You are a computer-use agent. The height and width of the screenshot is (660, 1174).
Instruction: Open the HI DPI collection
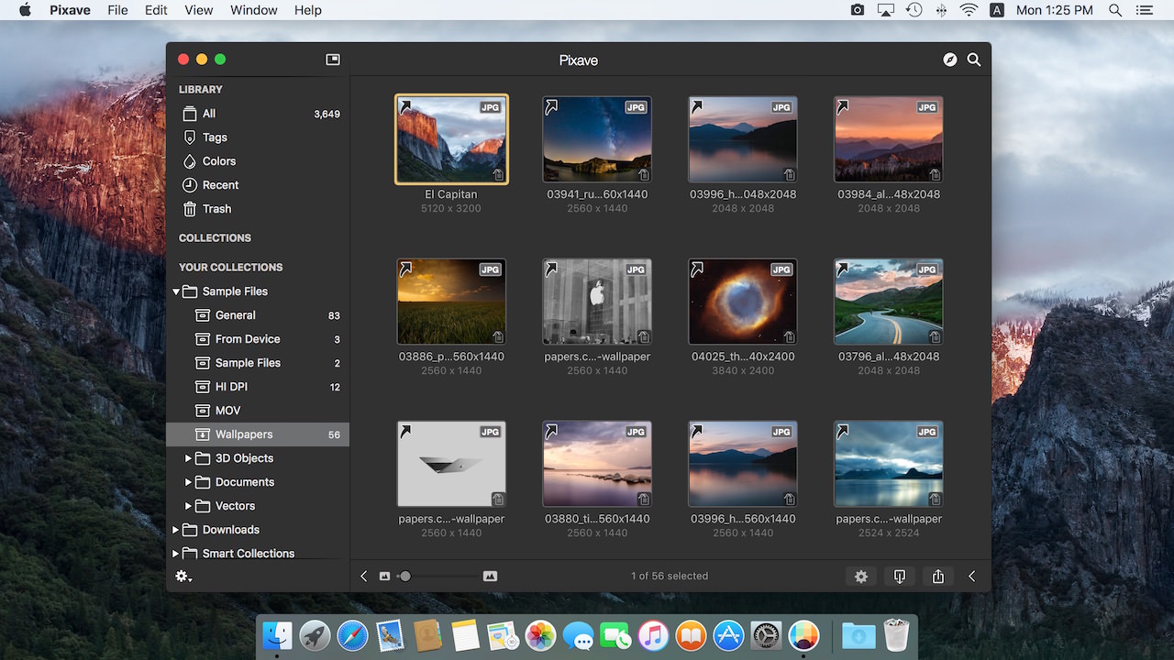pyautogui.click(x=258, y=387)
